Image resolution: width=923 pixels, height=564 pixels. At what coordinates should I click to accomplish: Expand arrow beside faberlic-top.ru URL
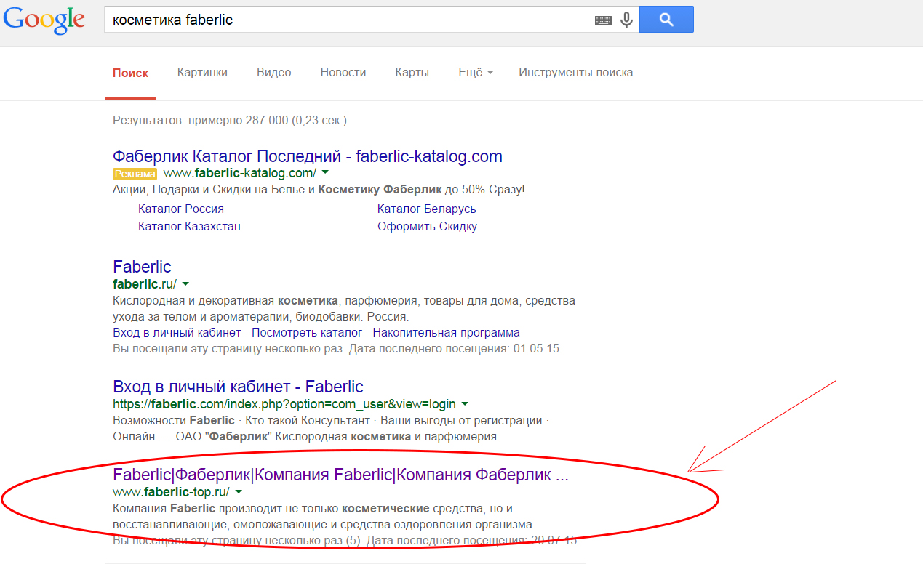239,492
